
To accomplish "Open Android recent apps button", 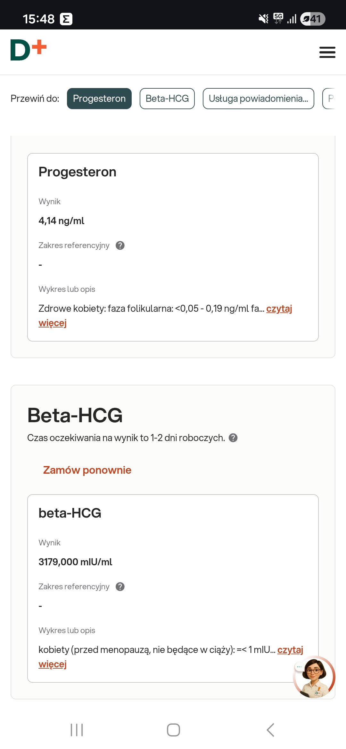I will tap(77, 730).
